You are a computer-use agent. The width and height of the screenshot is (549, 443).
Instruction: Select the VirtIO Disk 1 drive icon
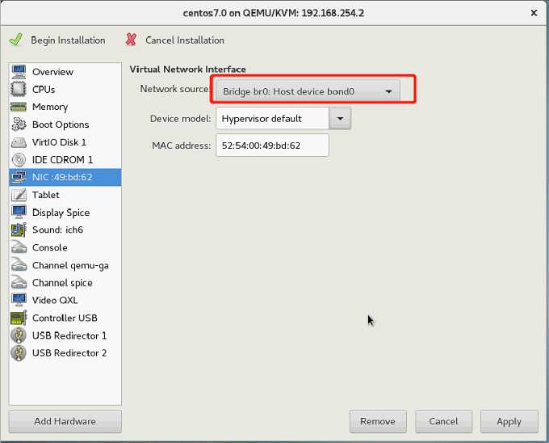pyautogui.click(x=19, y=142)
